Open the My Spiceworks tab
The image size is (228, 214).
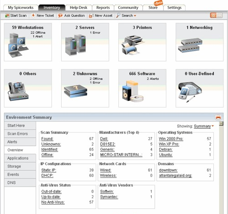point(21,8)
